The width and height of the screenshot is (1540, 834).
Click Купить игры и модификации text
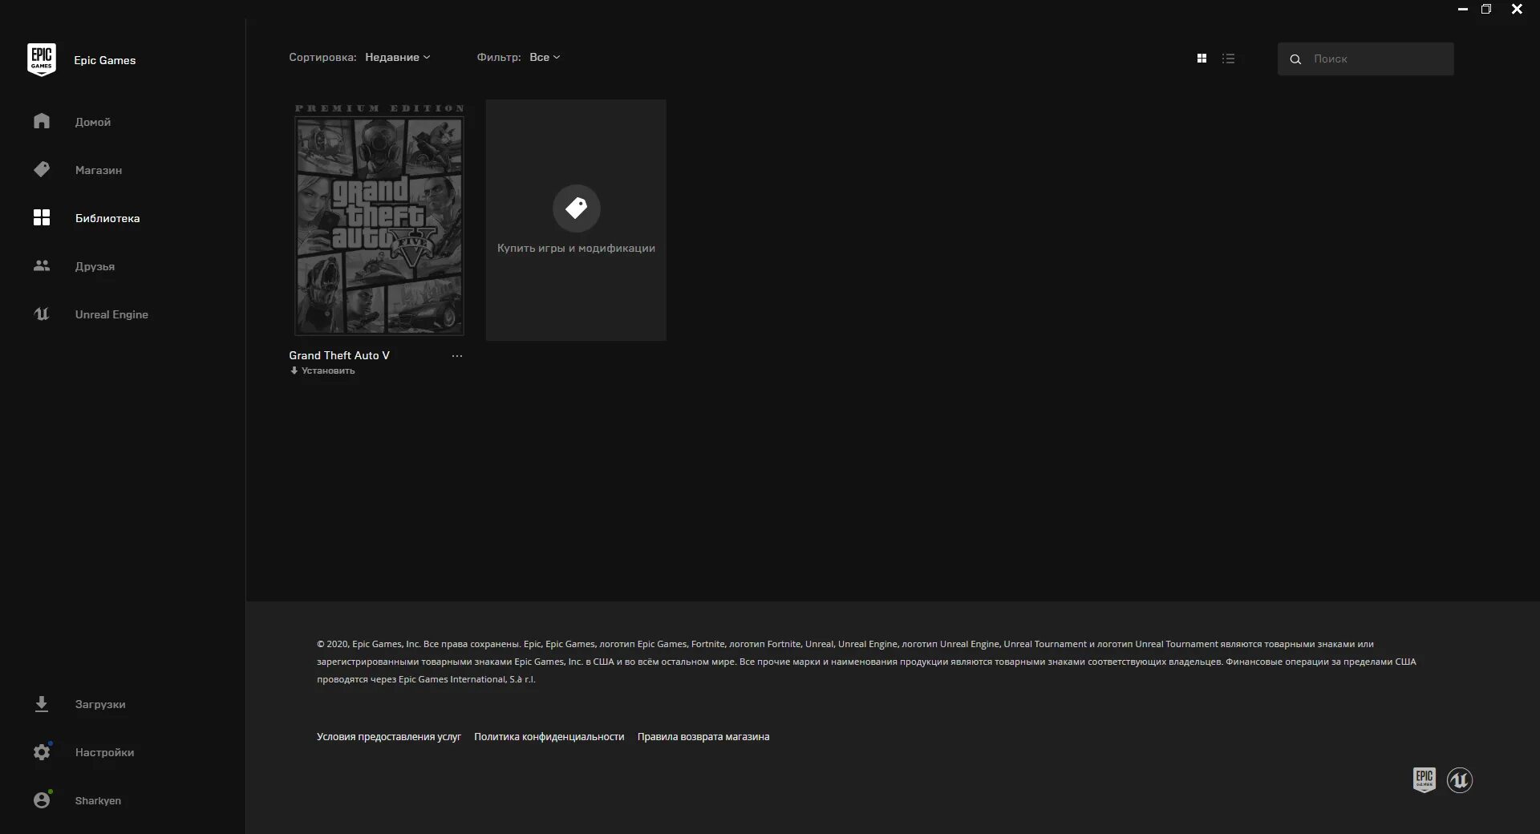coord(576,248)
